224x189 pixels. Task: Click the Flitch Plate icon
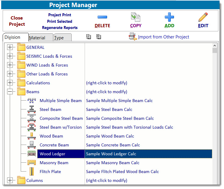[x=32, y=172]
